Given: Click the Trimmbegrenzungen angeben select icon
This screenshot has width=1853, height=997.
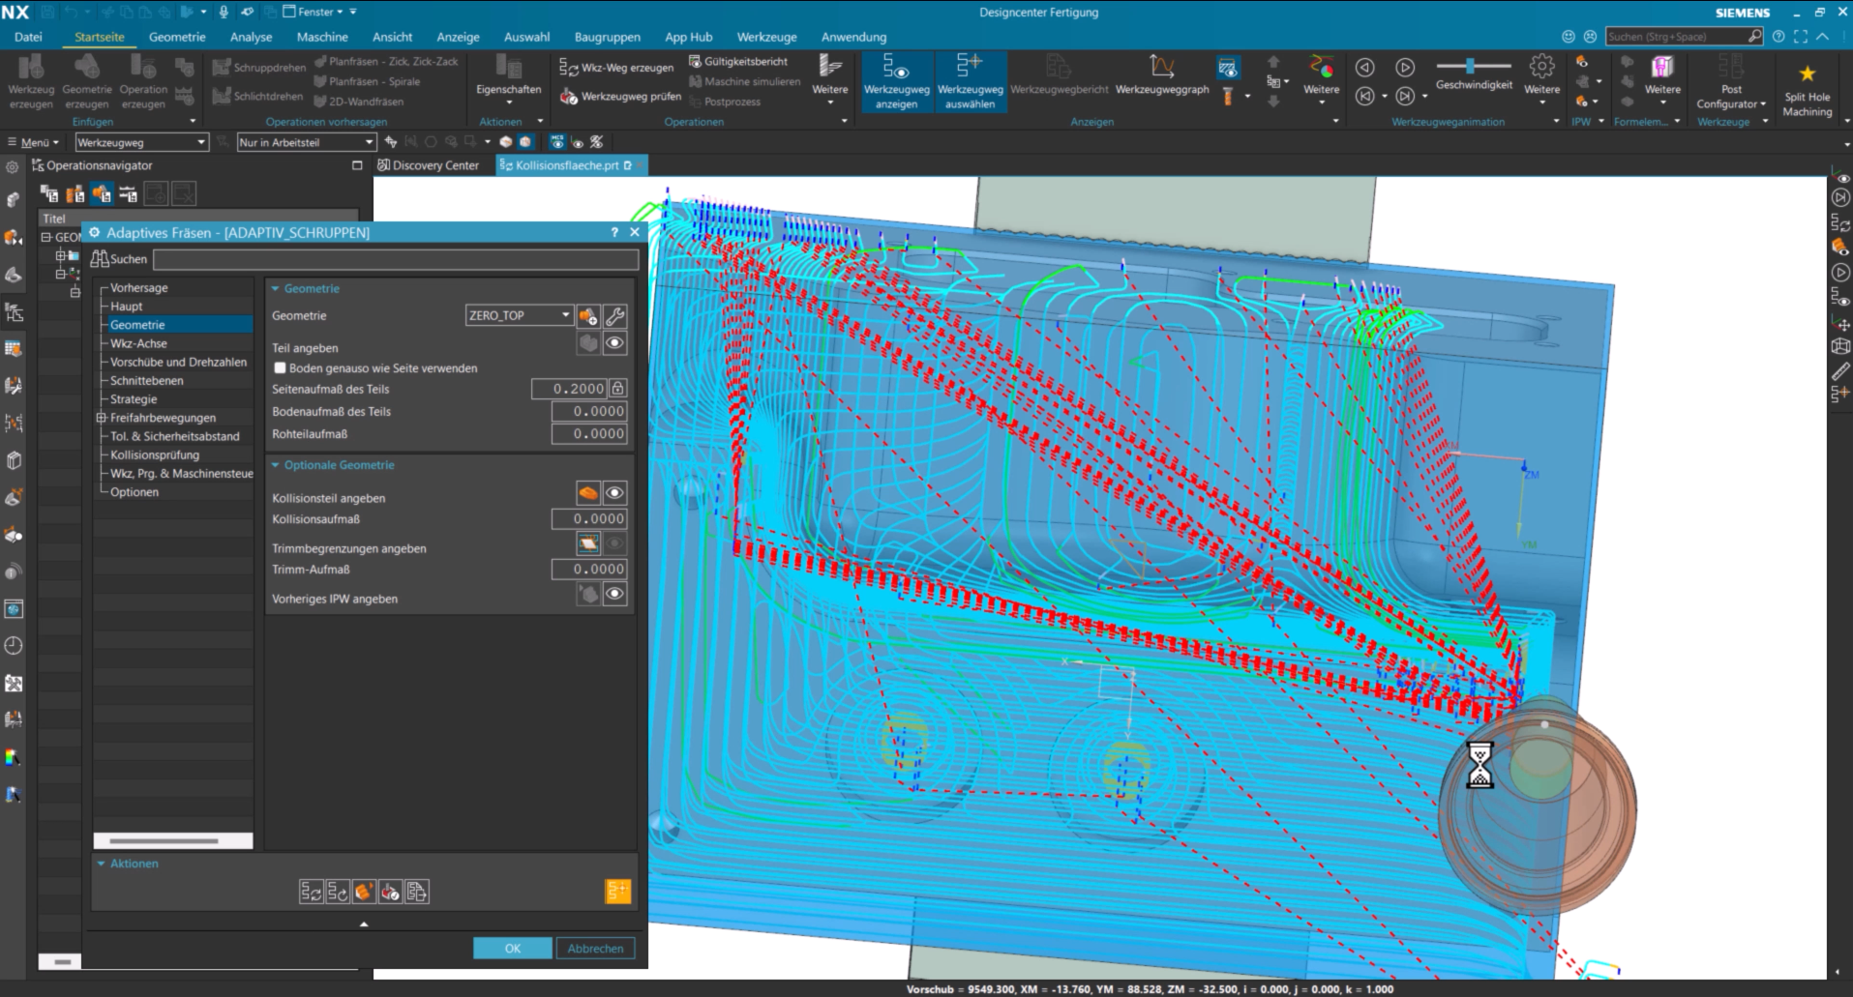Looking at the screenshot, I should (x=587, y=543).
